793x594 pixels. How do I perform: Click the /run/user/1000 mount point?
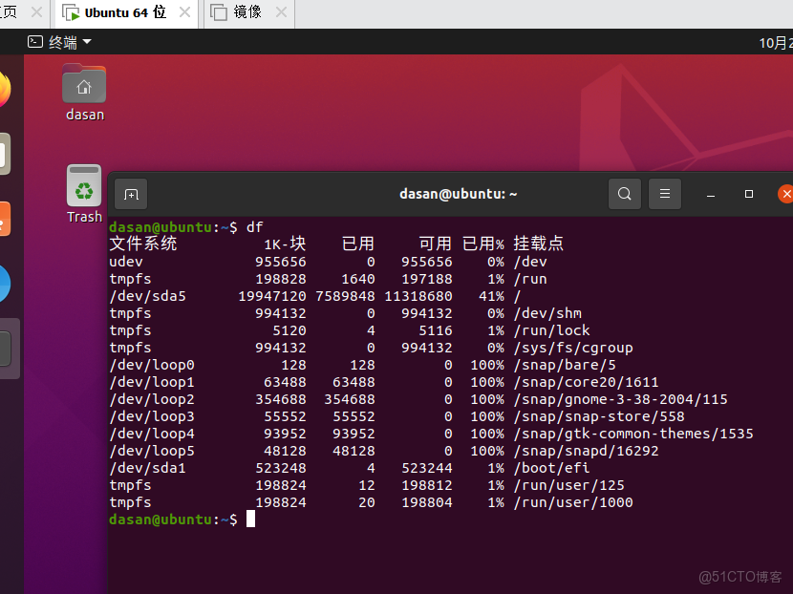(573, 502)
